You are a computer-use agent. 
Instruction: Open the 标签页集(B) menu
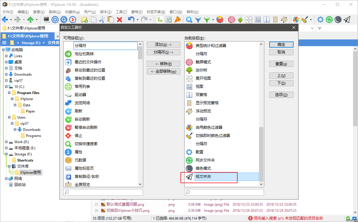[x=156, y=12]
